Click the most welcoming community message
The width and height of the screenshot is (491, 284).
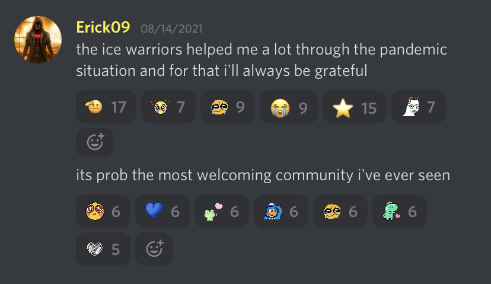(263, 175)
